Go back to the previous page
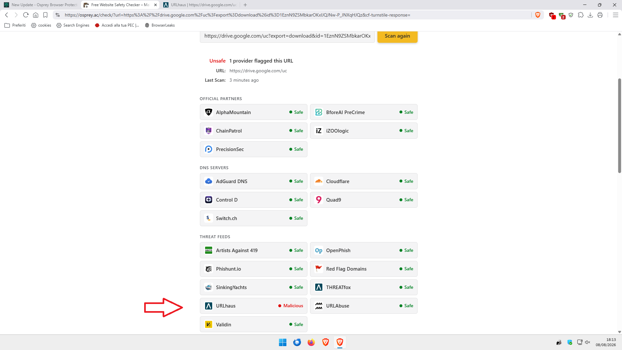The height and width of the screenshot is (350, 622). (x=6, y=15)
